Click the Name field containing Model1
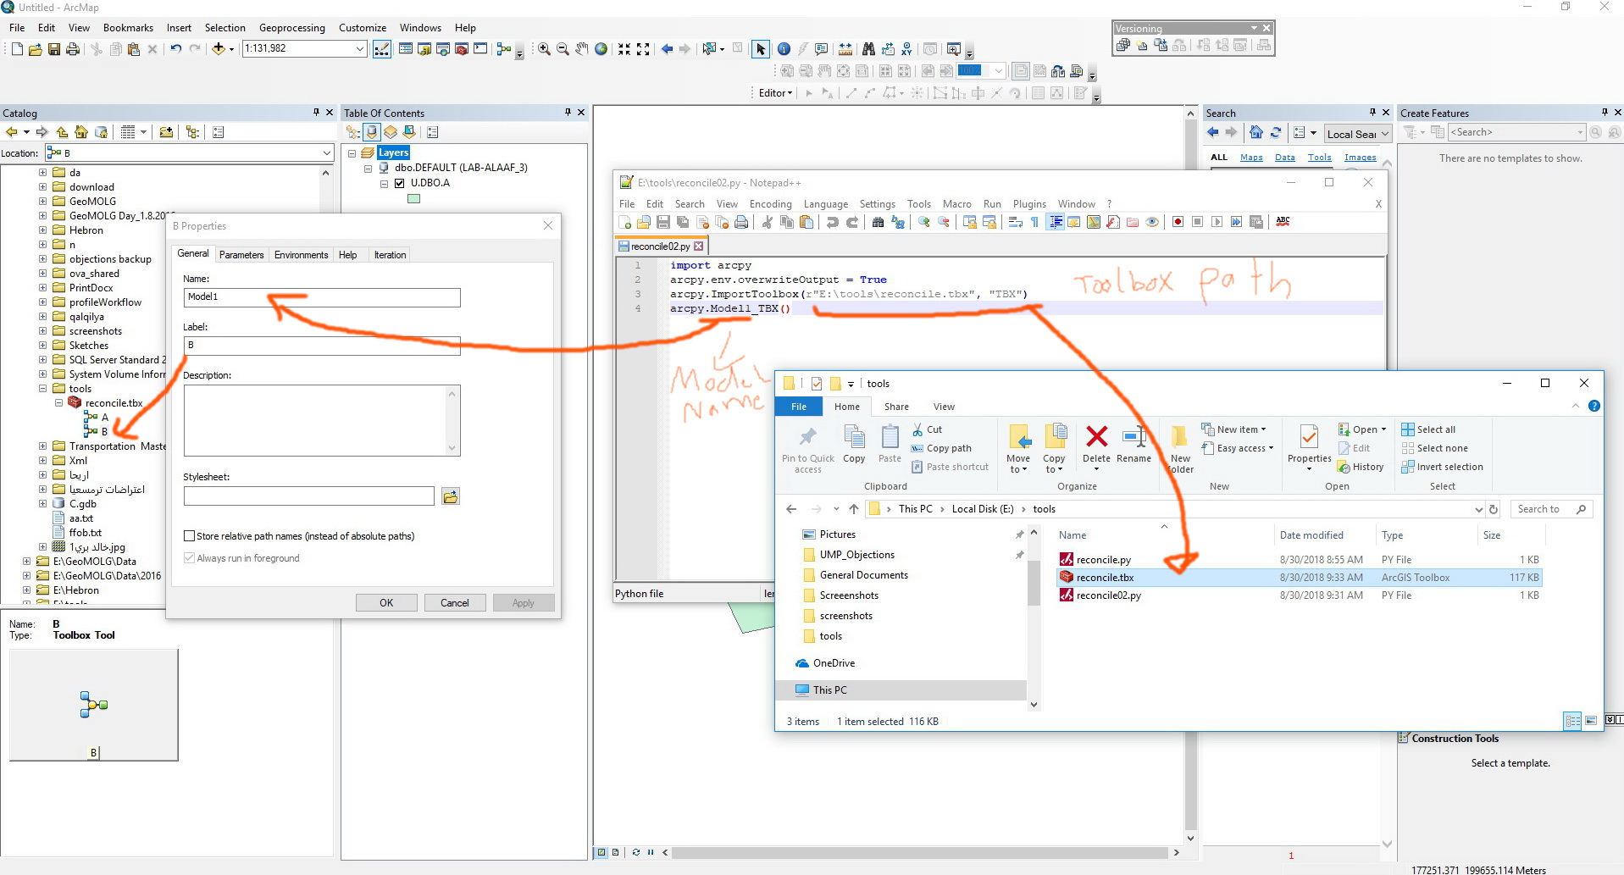This screenshot has height=875, width=1624. pyautogui.click(x=322, y=297)
